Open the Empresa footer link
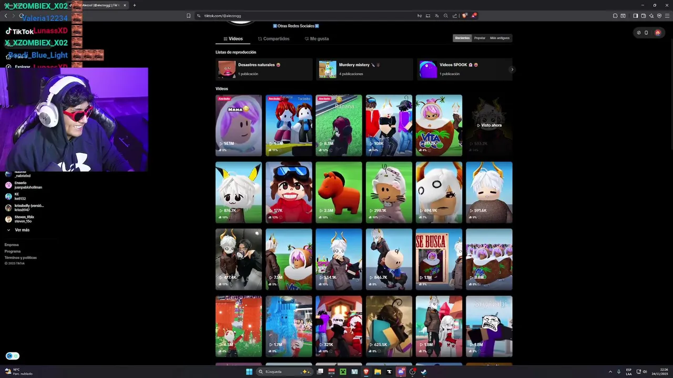Screen dimensions: 673x378 tap(12, 245)
